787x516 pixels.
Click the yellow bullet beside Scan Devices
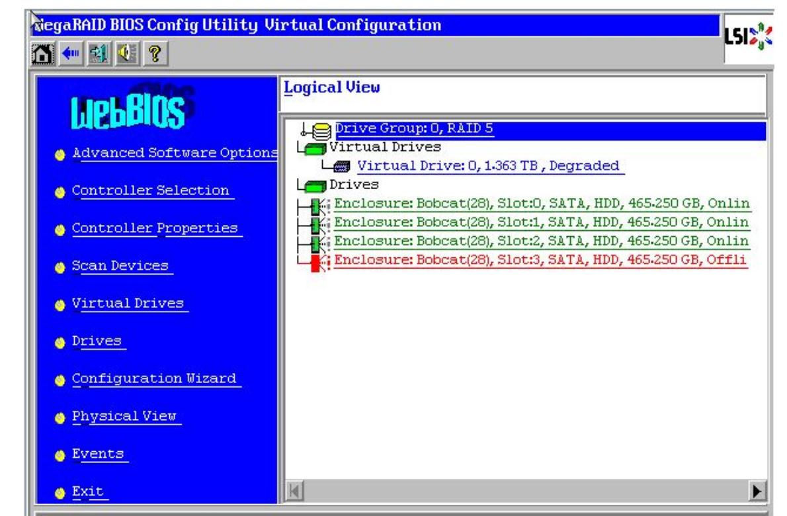(60, 267)
